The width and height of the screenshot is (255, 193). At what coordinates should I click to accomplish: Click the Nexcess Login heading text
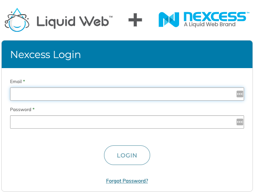46,55
